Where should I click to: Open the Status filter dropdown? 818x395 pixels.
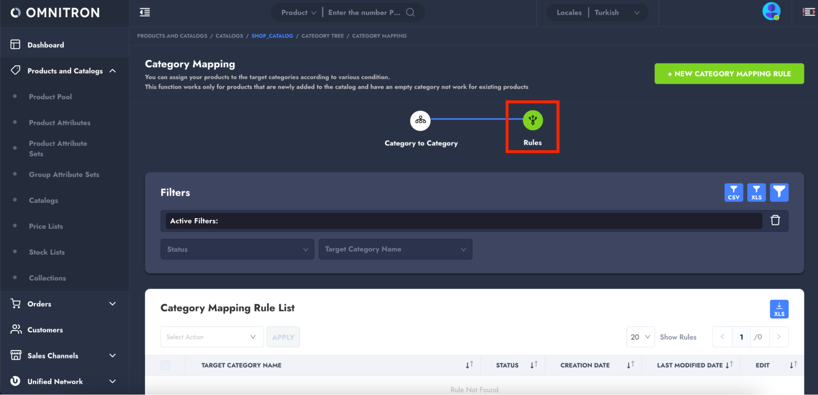237,249
